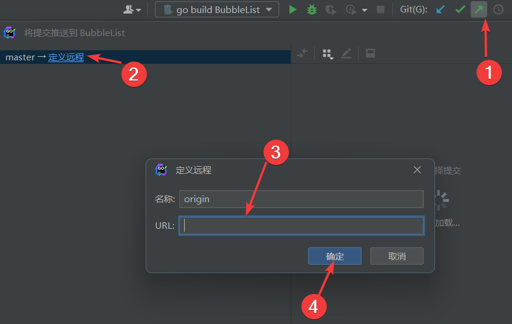Open go build BubbleList configuration dropdown
The height and width of the screenshot is (324, 512).
tap(217, 9)
